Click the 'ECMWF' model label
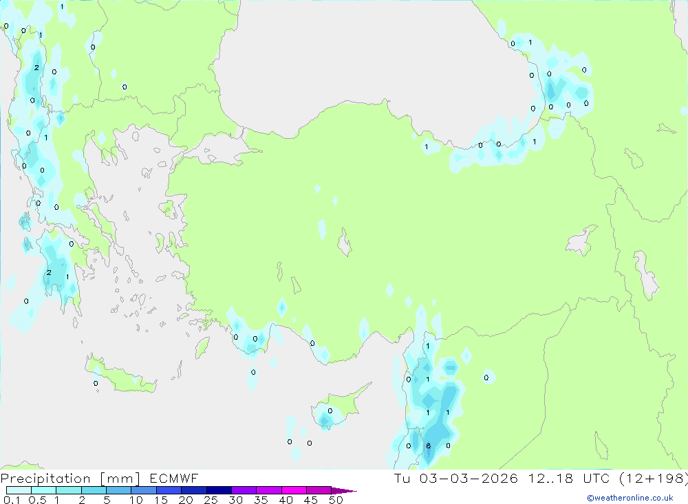 click(174, 478)
